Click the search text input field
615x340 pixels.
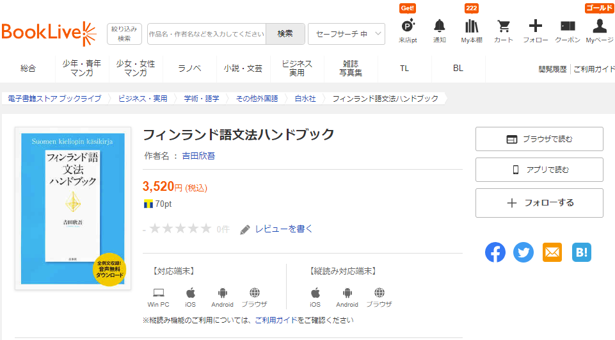[x=205, y=34]
